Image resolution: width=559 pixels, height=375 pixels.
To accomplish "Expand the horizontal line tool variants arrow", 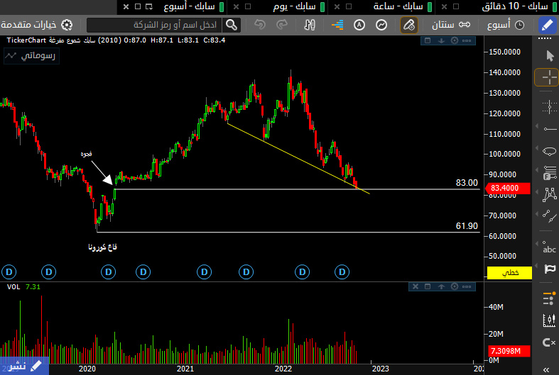I will coord(537,126).
